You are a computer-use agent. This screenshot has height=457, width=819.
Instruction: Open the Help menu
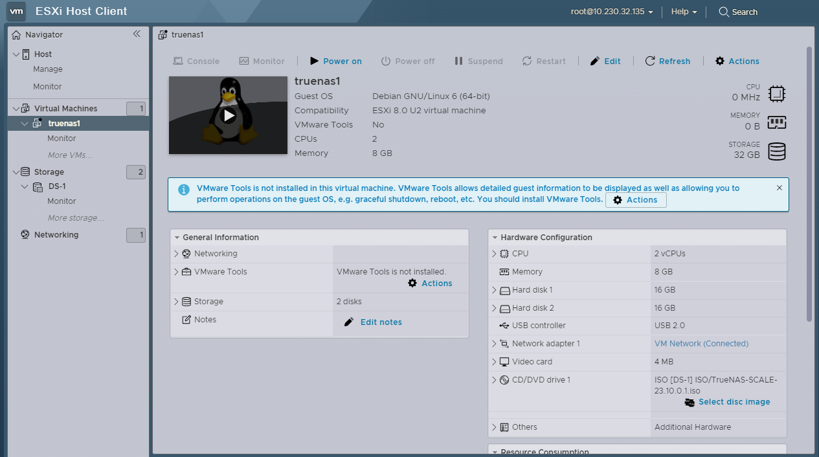point(684,12)
